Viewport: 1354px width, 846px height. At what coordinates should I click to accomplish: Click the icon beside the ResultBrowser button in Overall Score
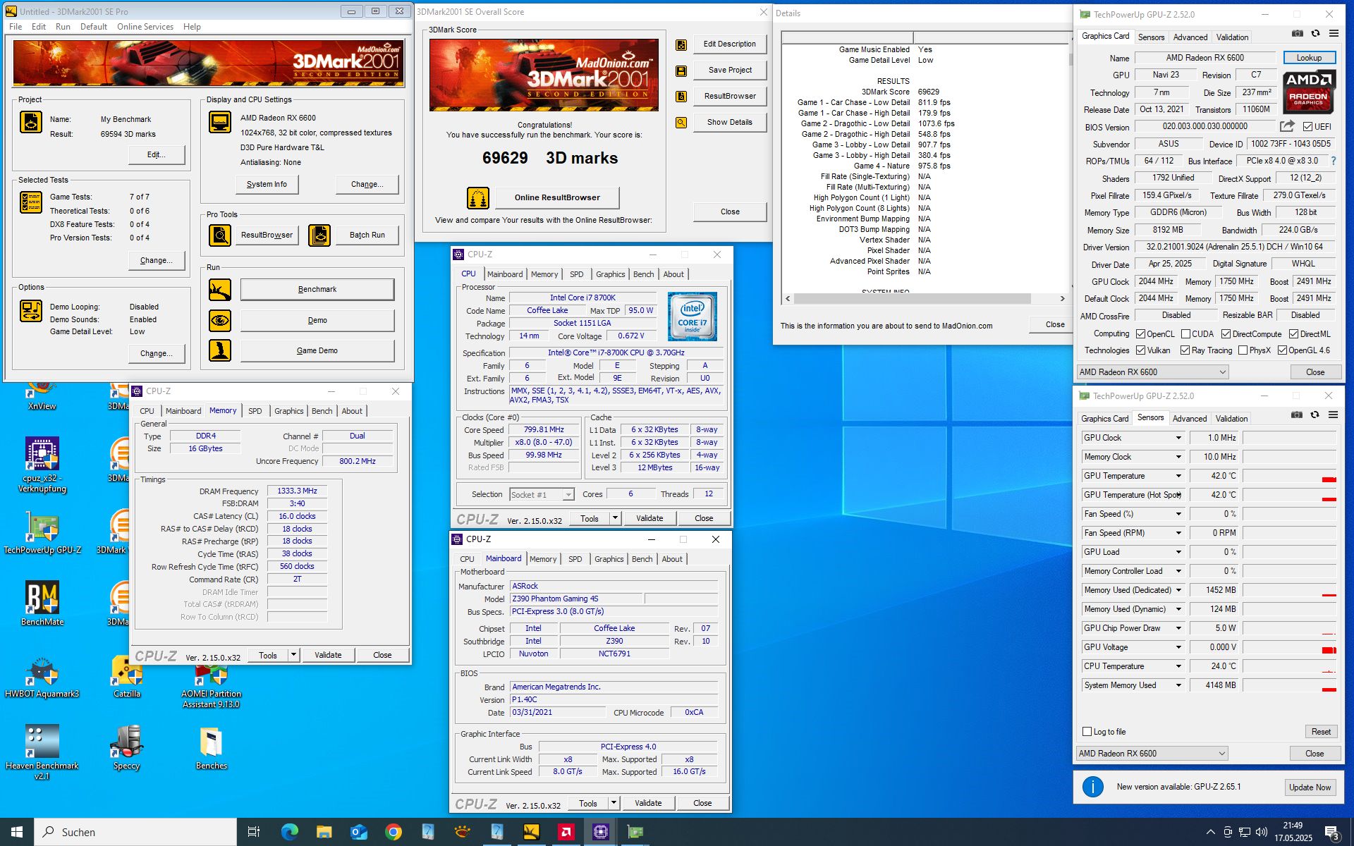[x=681, y=97]
